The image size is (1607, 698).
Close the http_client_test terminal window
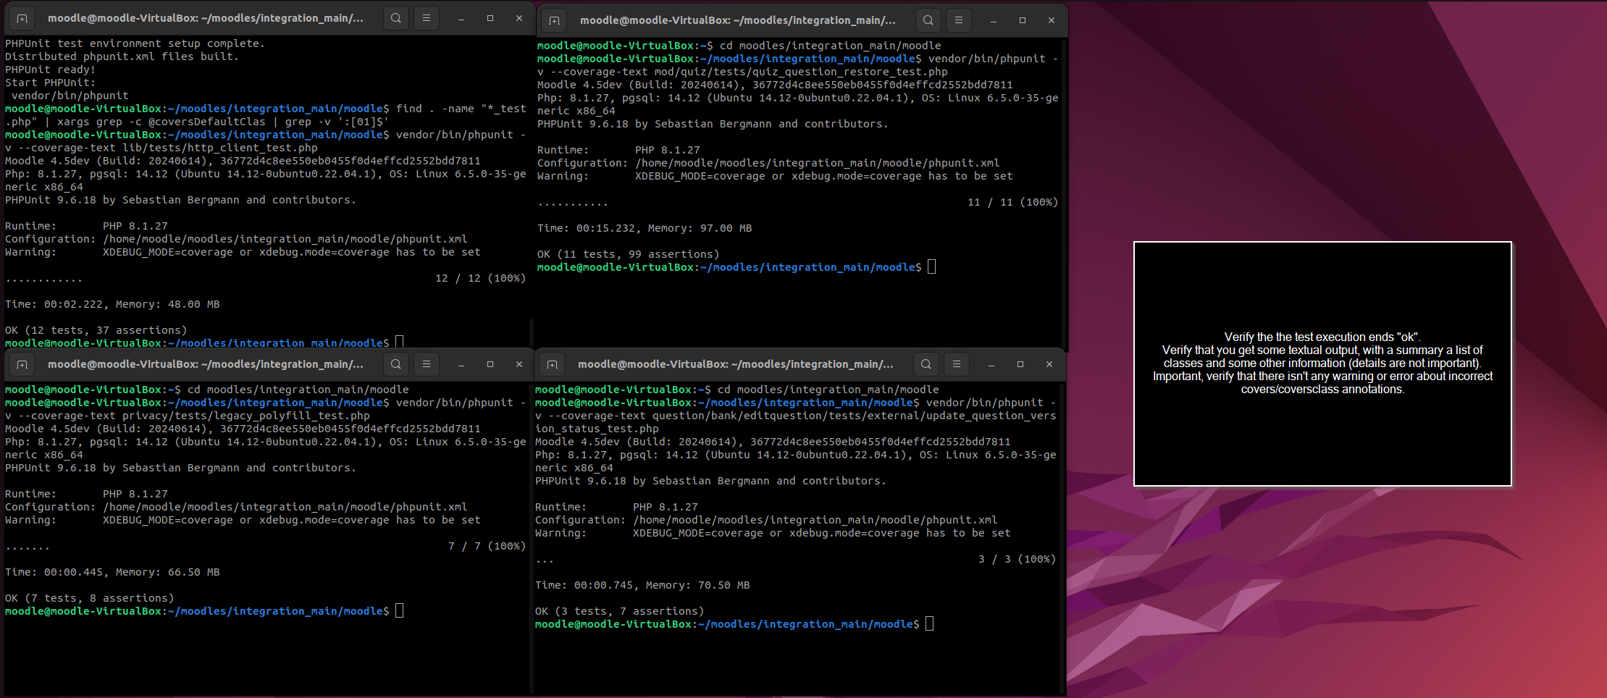pyautogui.click(x=519, y=19)
